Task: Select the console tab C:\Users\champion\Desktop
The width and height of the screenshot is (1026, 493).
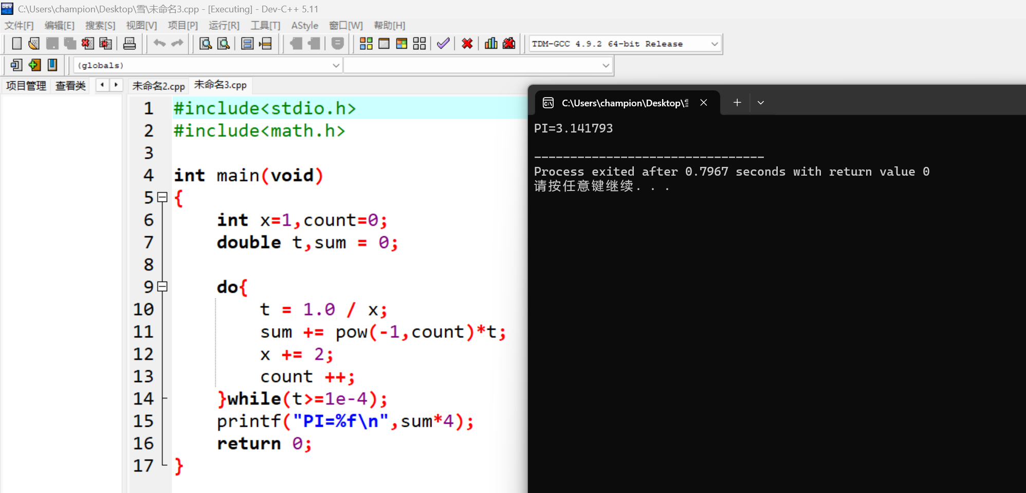Action: [625, 103]
